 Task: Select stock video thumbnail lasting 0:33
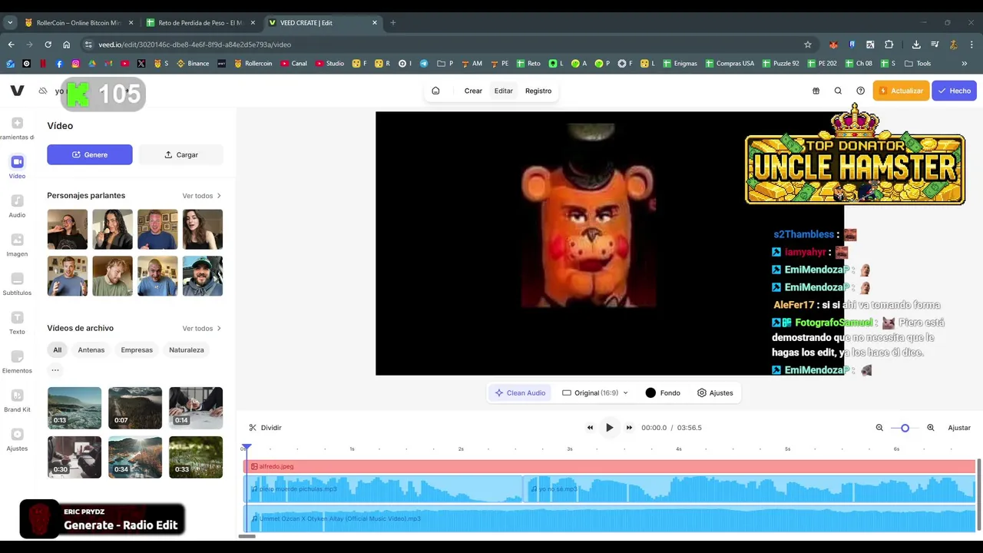[196, 457]
